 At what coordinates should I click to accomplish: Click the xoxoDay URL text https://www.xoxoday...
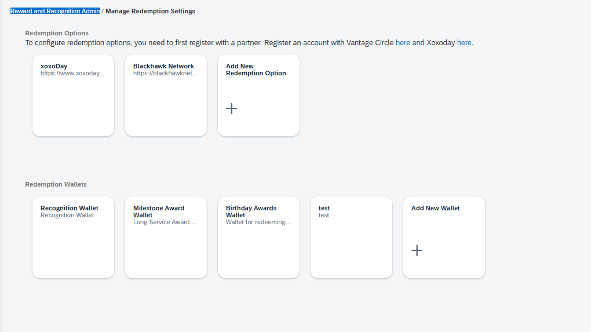(73, 73)
